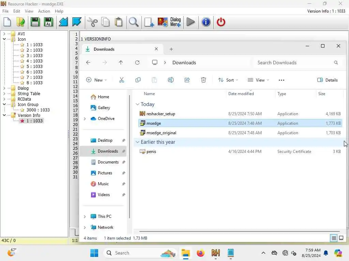Click blue Info icon in Resource Hacker
This screenshot has width=349, height=261.
206,22
